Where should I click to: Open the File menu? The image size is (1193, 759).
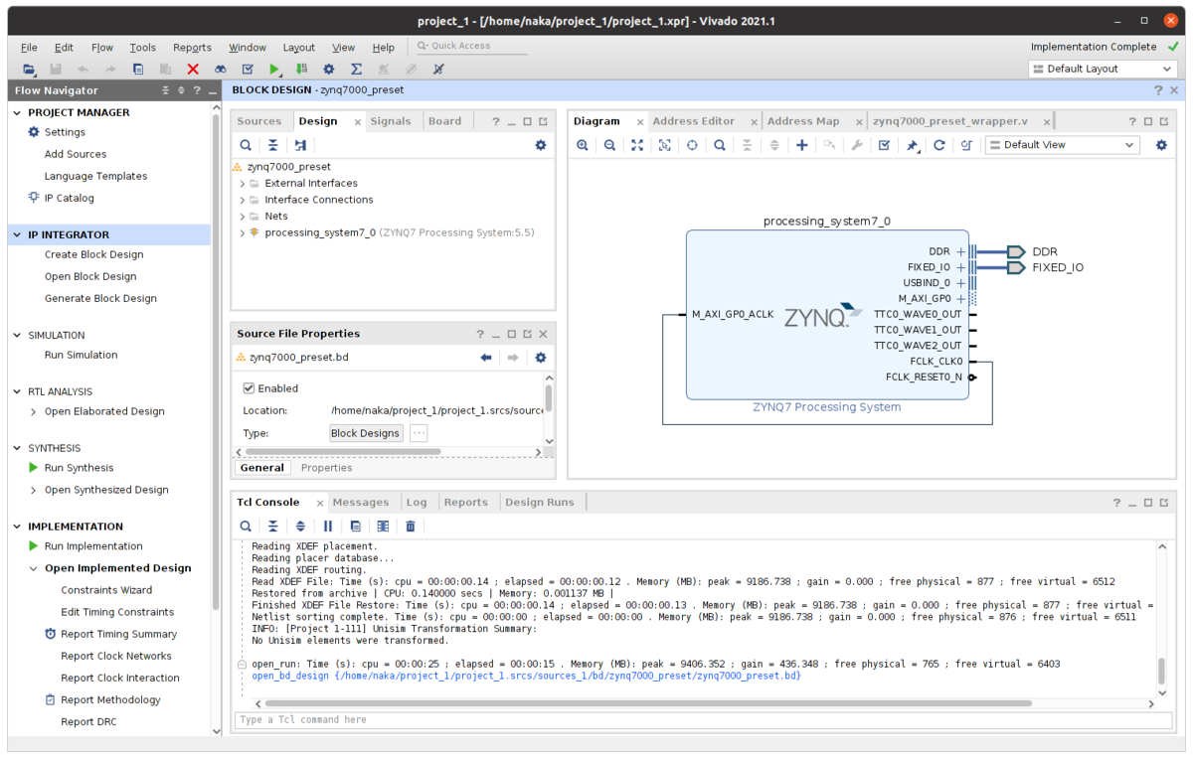pos(29,47)
